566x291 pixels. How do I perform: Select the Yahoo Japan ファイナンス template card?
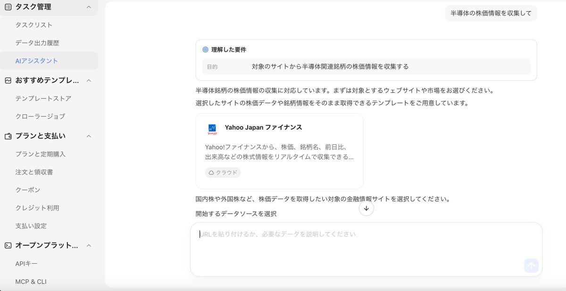280,151
